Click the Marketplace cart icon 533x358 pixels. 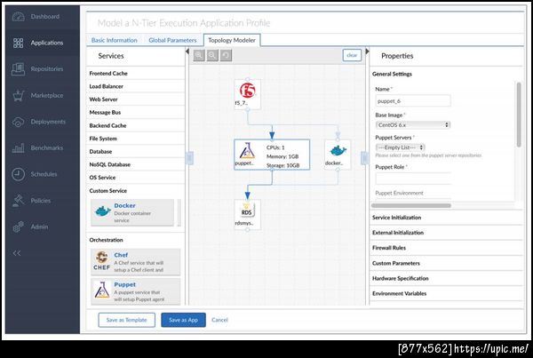19,96
